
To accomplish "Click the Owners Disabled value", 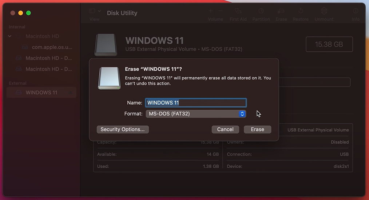I will click(340, 142).
